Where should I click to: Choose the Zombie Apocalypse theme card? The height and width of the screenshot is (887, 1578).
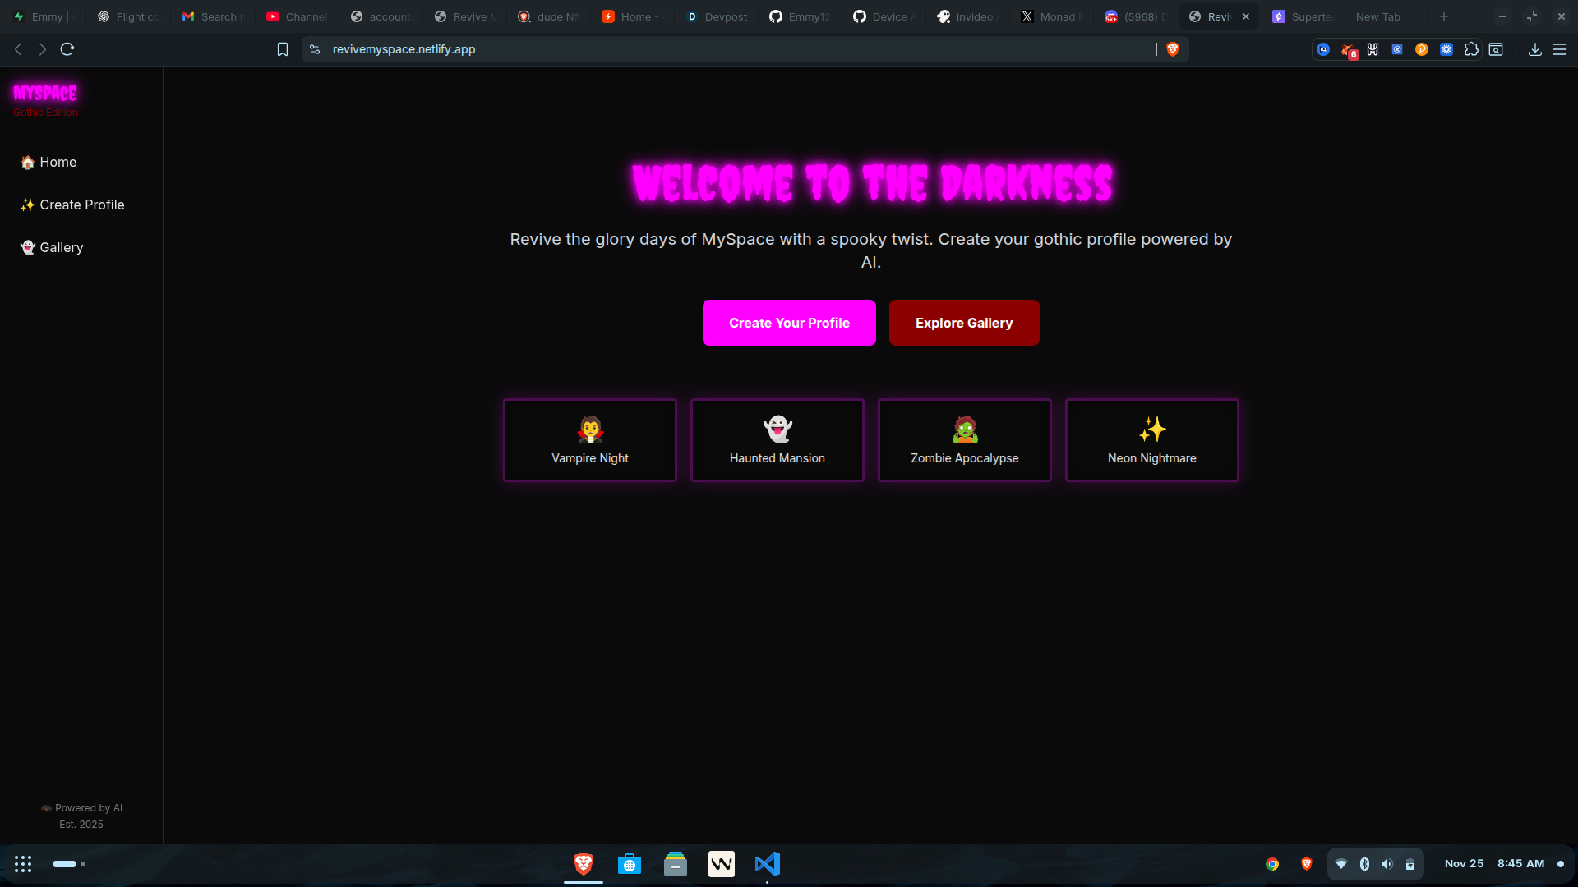coord(964,440)
